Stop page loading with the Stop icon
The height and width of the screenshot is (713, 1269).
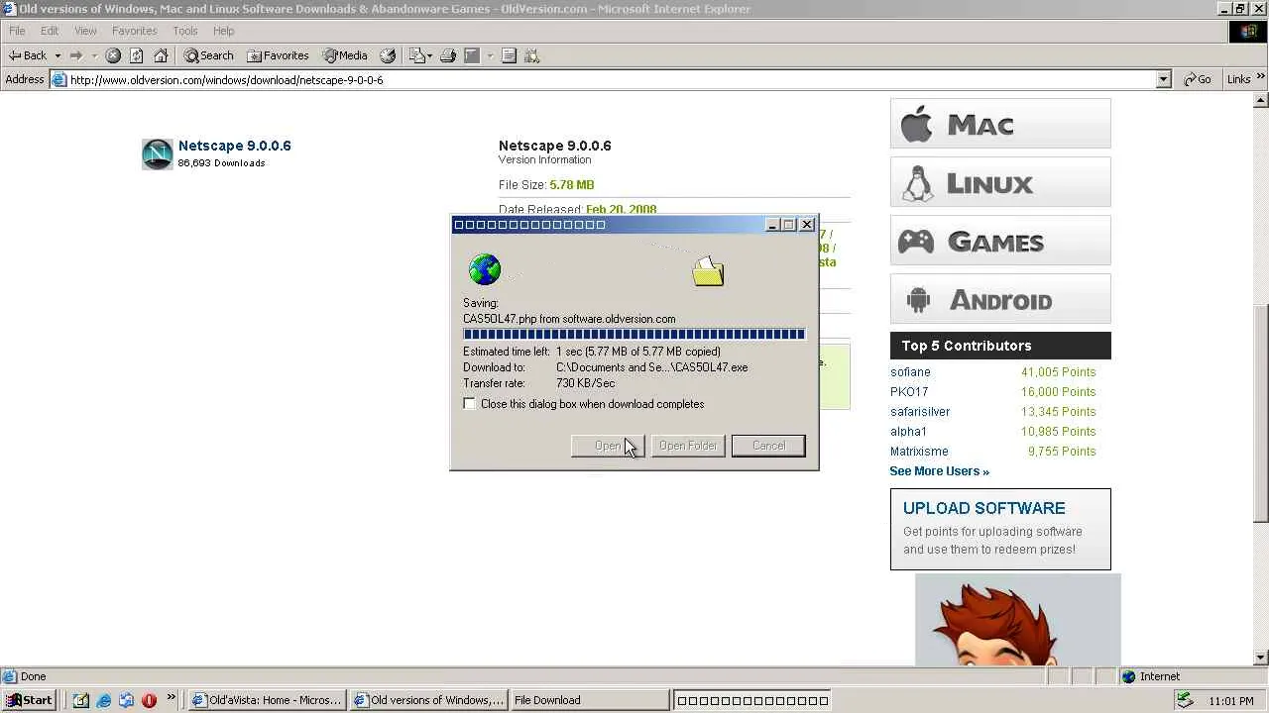point(113,55)
